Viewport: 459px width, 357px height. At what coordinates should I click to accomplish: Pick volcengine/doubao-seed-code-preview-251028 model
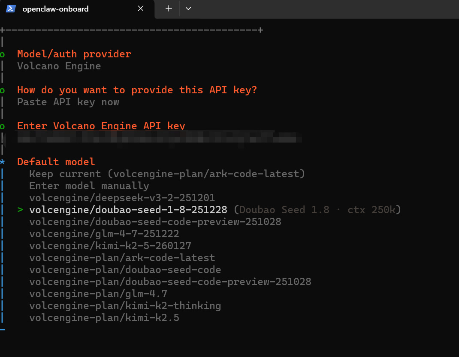point(155,222)
